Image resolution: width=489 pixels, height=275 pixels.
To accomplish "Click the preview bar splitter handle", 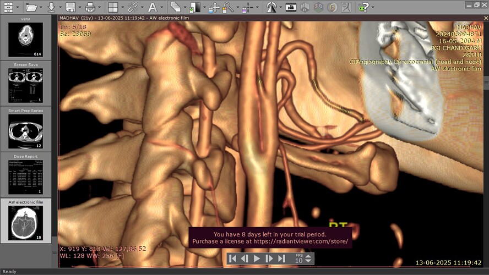I will point(55,252).
